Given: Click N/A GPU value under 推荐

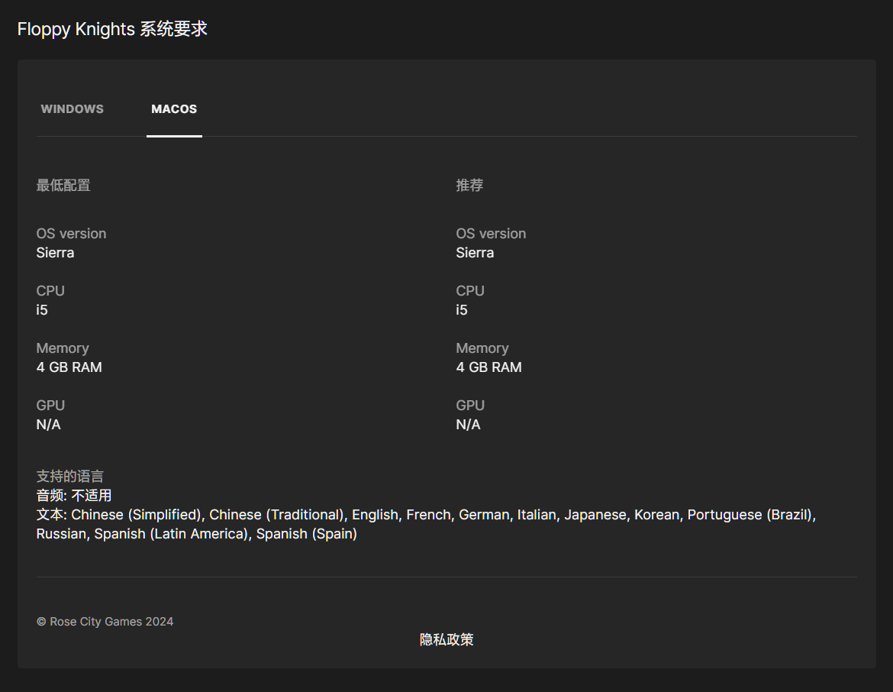Looking at the screenshot, I should (x=468, y=425).
